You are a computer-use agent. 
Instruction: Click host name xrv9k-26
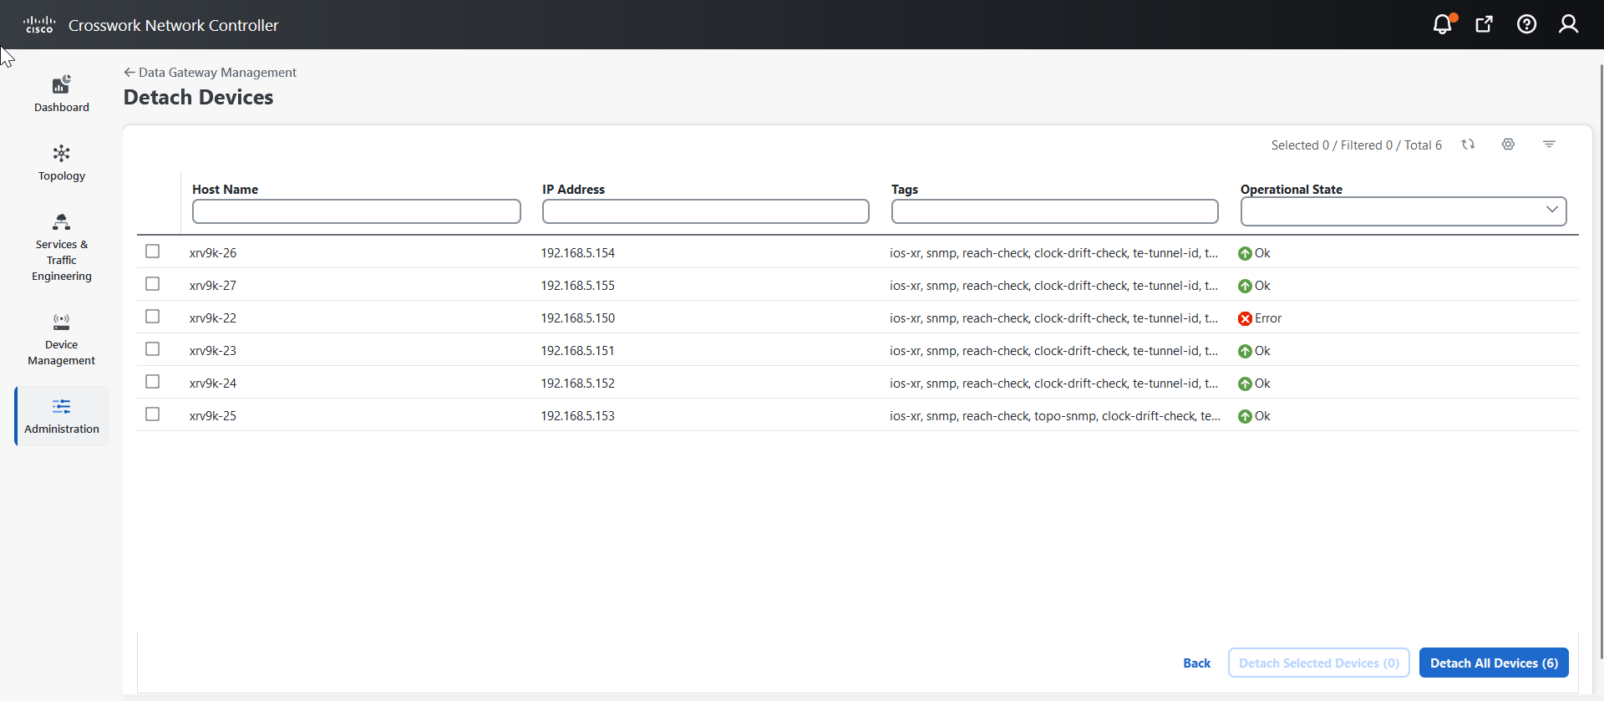[213, 253]
